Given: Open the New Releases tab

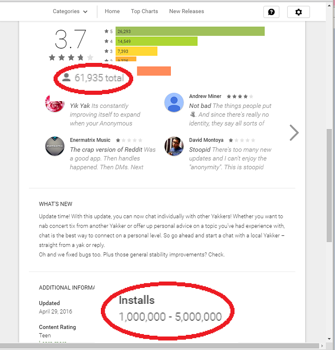Looking at the screenshot, I should pyautogui.click(x=186, y=11).
